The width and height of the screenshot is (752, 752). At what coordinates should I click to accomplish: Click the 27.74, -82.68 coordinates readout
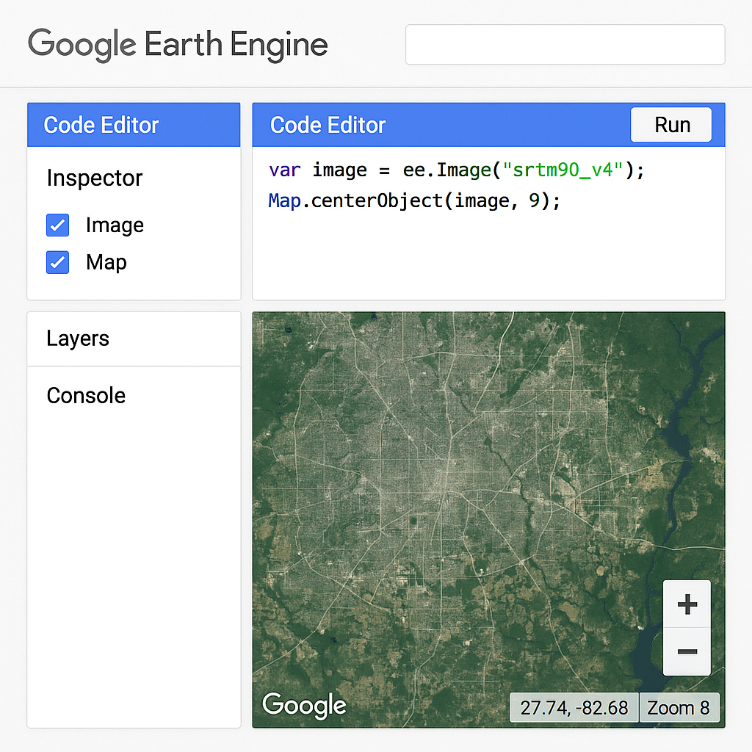coord(574,708)
